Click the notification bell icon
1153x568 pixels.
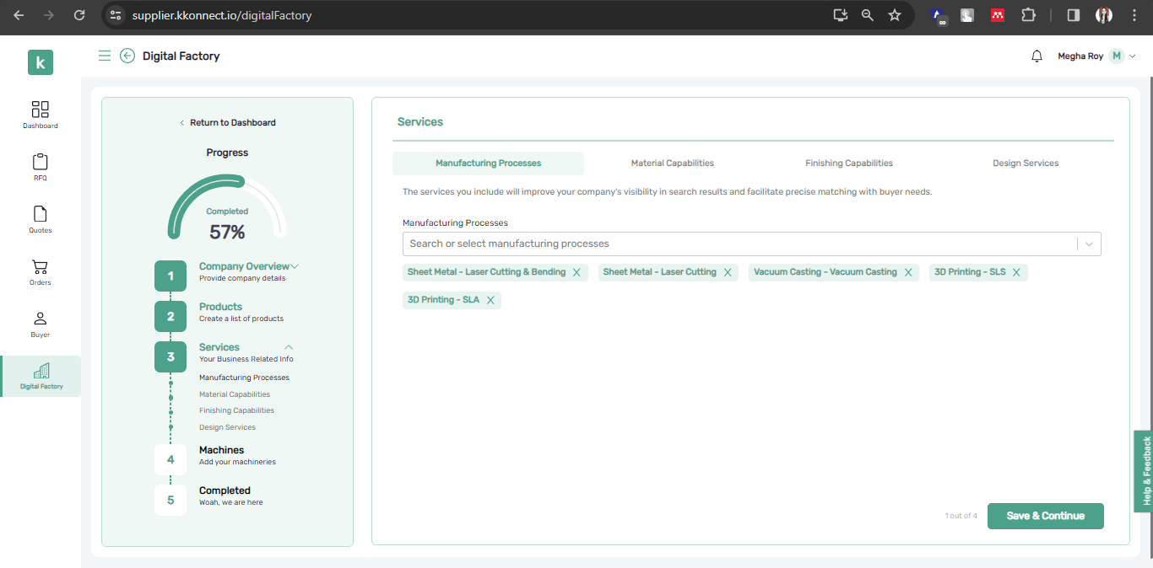click(x=1037, y=56)
